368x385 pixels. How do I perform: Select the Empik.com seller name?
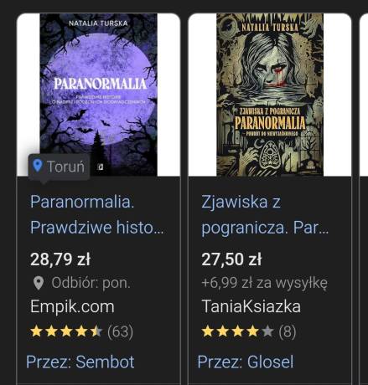[72, 306]
